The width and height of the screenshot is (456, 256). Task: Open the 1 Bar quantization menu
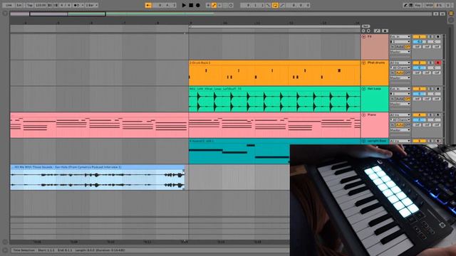click(x=92, y=5)
